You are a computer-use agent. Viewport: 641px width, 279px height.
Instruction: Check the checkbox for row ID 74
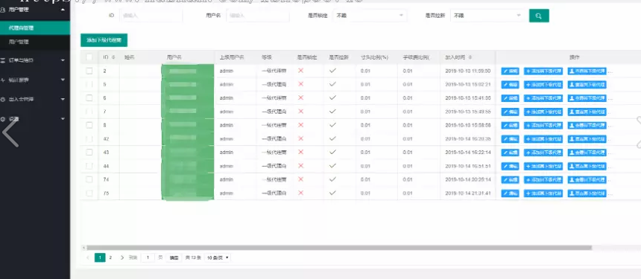click(89, 179)
